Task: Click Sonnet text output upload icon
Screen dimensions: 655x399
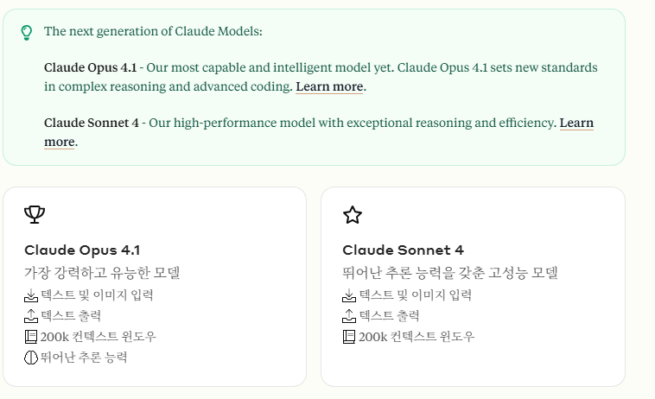Action: click(350, 316)
